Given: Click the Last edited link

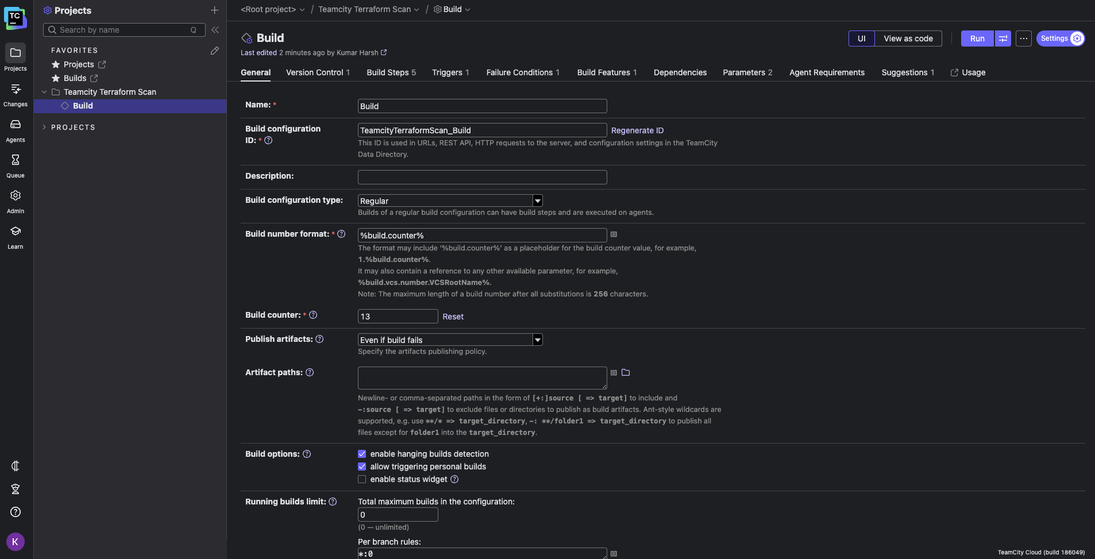Looking at the screenshot, I should (x=259, y=52).
